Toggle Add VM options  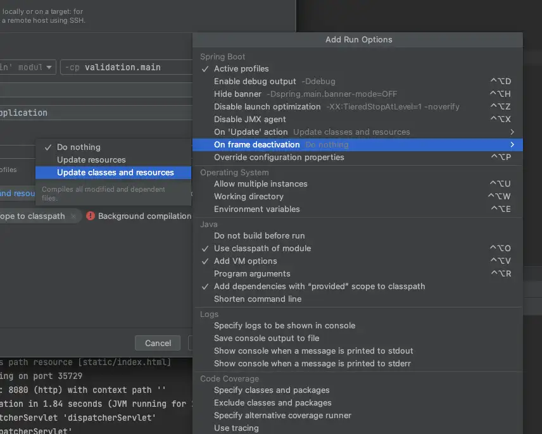pyautogui.click(x=358, y=261)
